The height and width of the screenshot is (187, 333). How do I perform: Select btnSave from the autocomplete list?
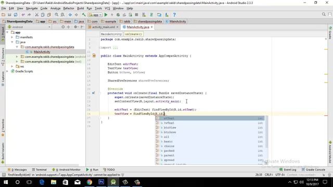tap(210, 132)
